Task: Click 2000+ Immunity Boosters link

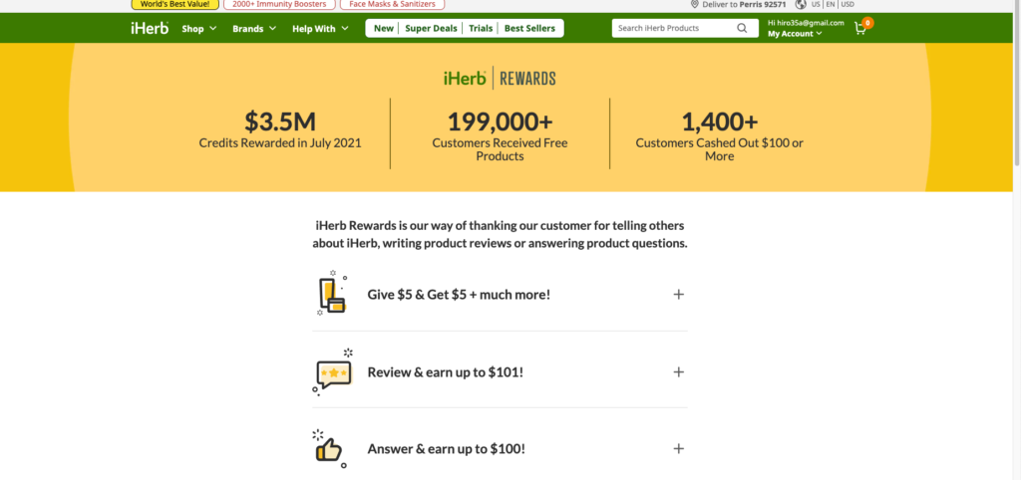Action: pos(279,4)
